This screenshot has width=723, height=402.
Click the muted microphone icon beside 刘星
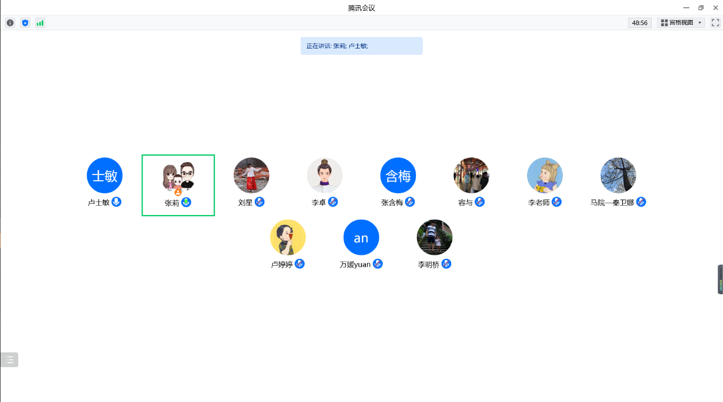pos(260,202)
